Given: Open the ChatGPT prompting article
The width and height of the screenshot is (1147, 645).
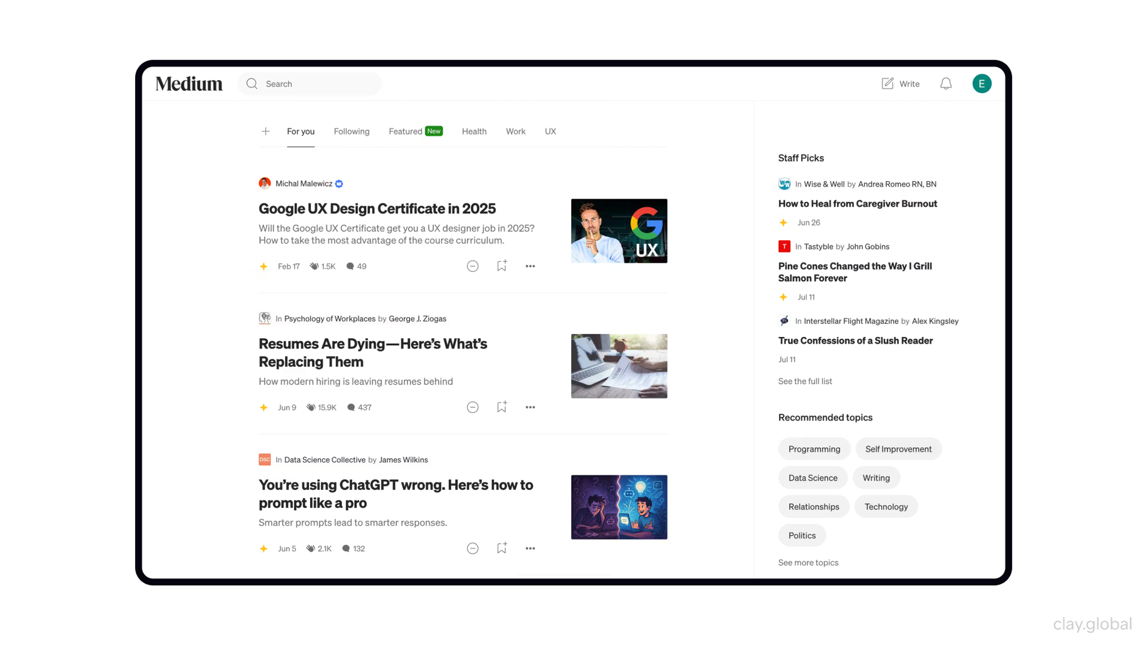Looking at the screenshot, I should 396,494.
